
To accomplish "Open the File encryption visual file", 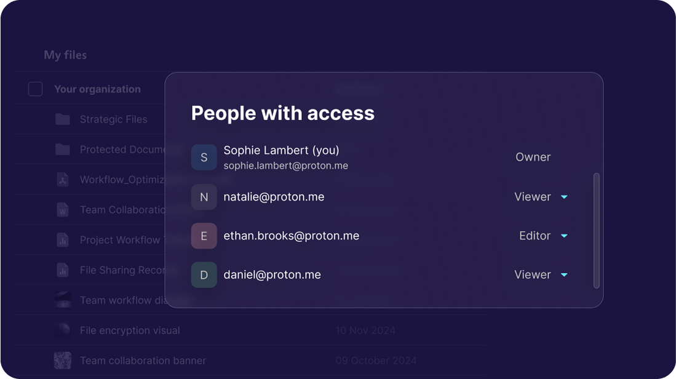I will (130, 330).
